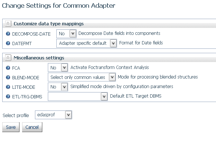Click help icon next to DECOMPOSE-DATE
This screenshot has height=142, width=216.
(8, 34)
